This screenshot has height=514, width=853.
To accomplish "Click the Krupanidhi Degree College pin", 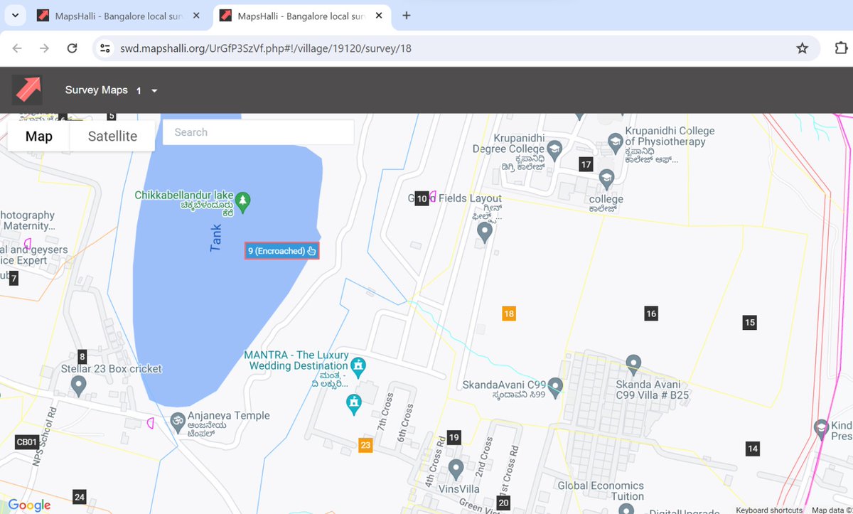I will tap(555, 149).
